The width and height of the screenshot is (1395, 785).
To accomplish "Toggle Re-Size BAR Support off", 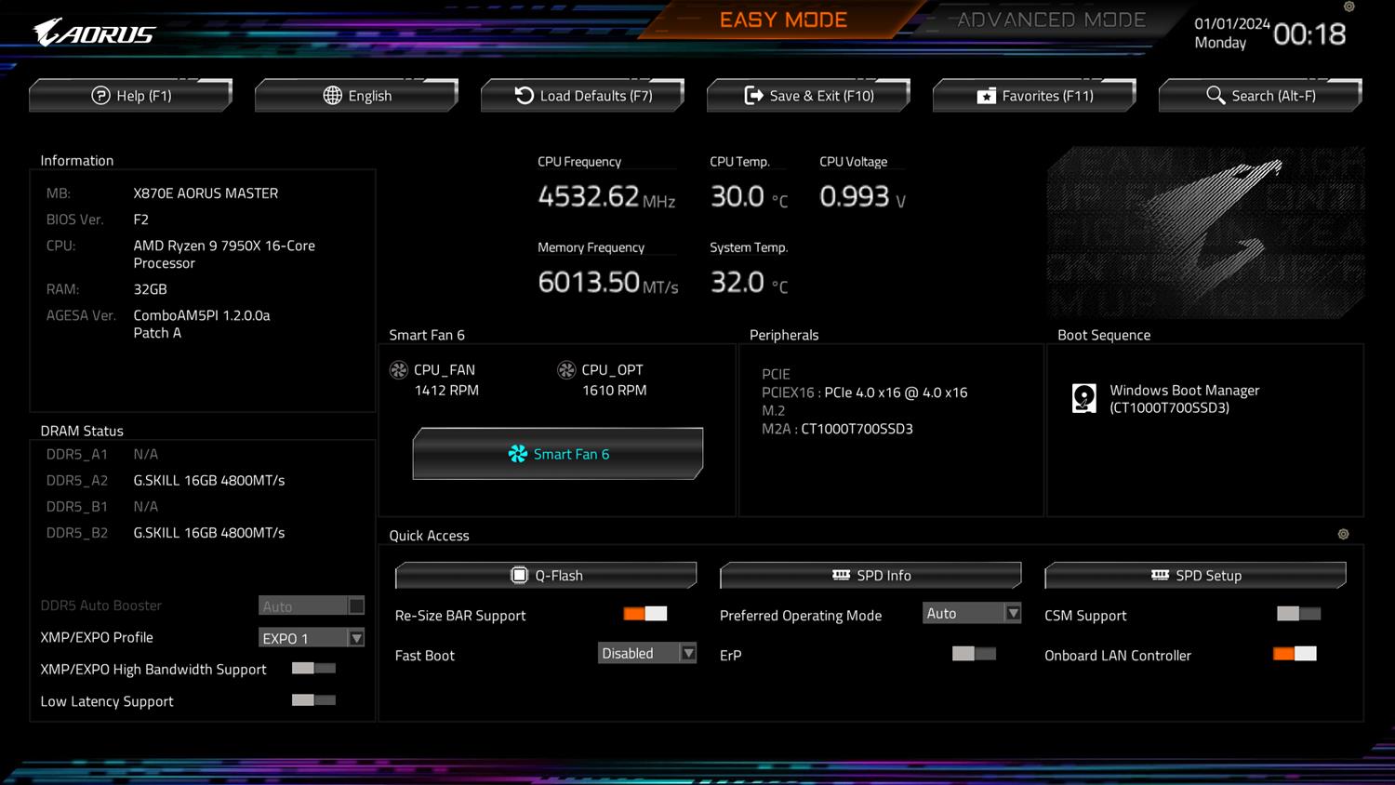I will click(x=645, y=614).
